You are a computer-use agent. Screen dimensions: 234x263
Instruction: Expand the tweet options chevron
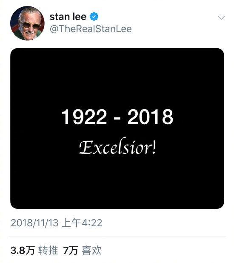click(x=221, y=18)
